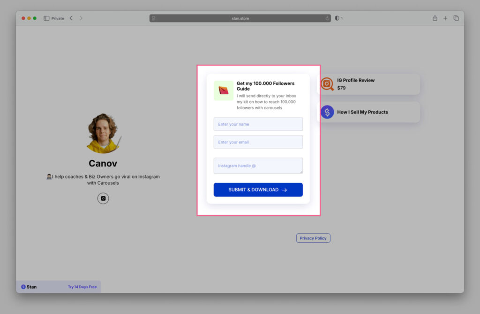Click the dollar sign product icon
480x314 pixels.
327,112
